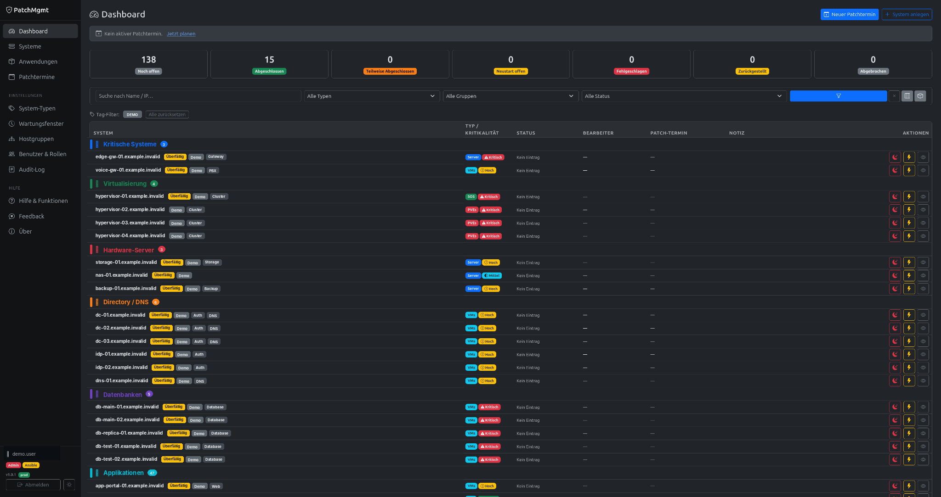The image size is (941, 497).
Task: Click the Feedback chat icon
Action: coord(12,216)
